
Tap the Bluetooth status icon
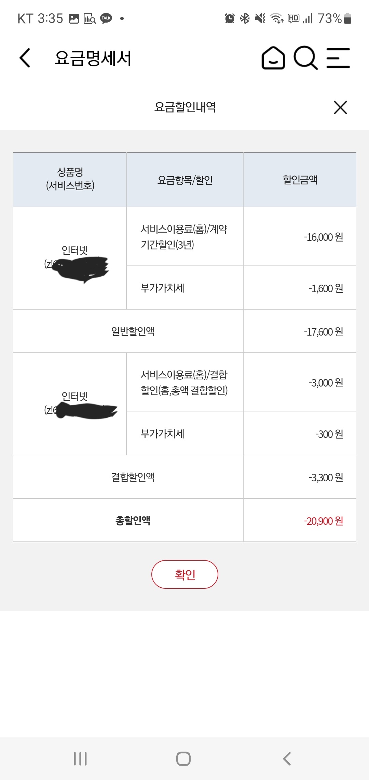pyautogui.click(x=245, y=18)
